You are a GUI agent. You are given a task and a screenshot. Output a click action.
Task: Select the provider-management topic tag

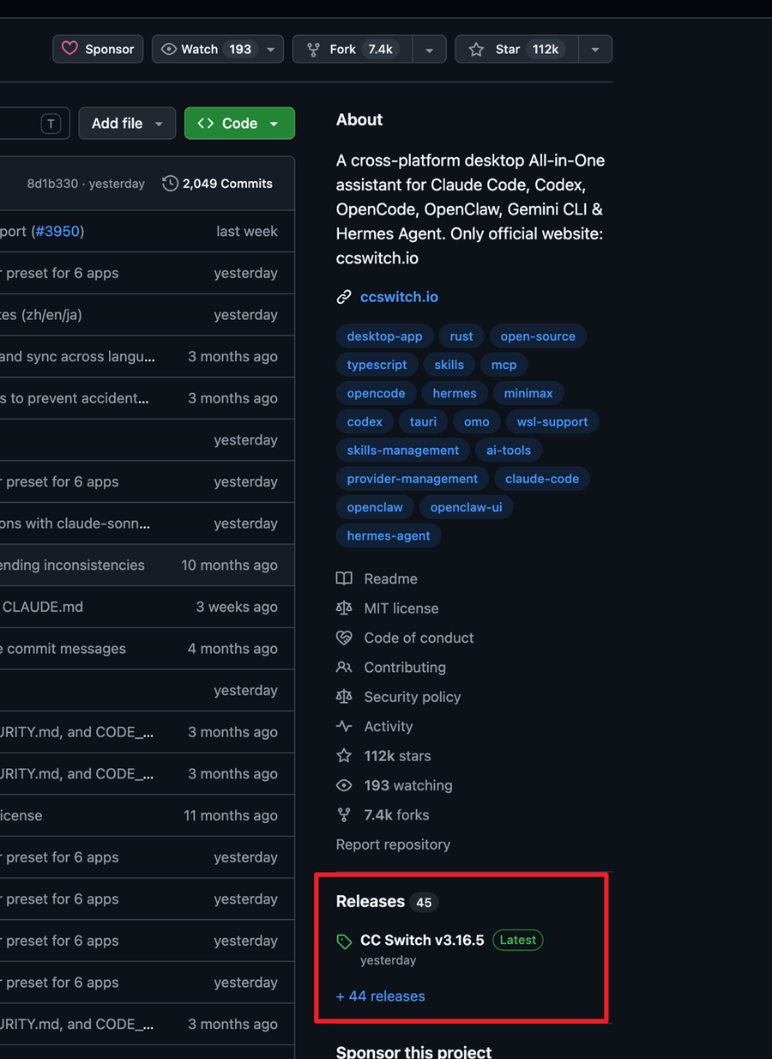413,478
